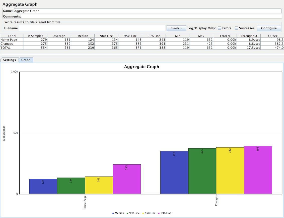This screenshot has width=284, height=218.
Task: Open the Configure dialog
Action: tap(269, 28)
